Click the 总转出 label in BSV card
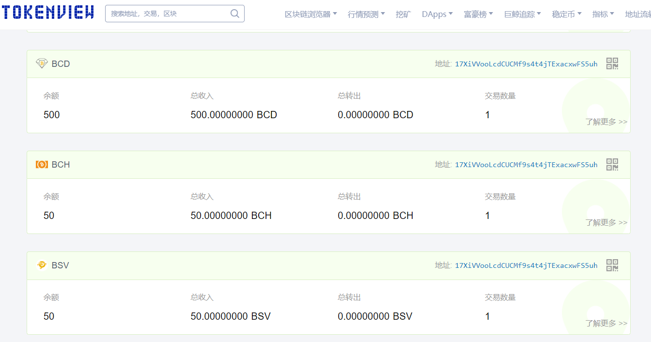 [349, 297]
